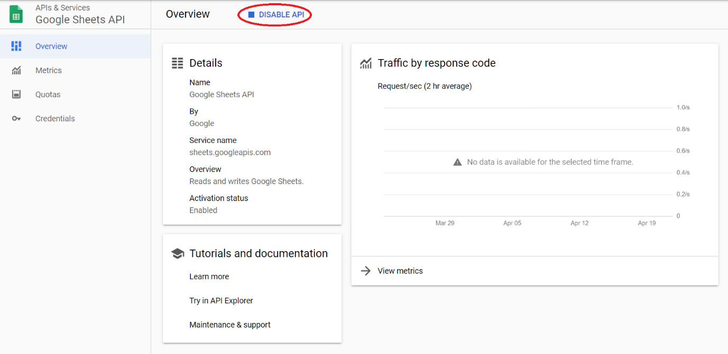Click the Credentials key icon
This screenshot has width=728, height=354.
click(16, 119)
